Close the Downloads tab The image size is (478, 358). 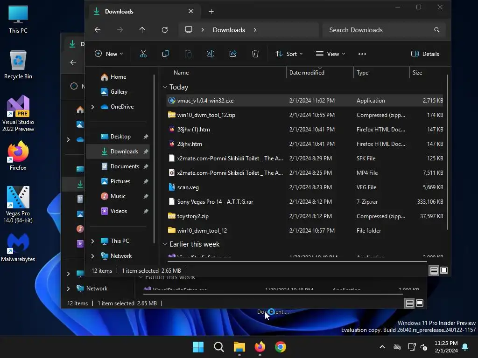[x=190, y=11]
